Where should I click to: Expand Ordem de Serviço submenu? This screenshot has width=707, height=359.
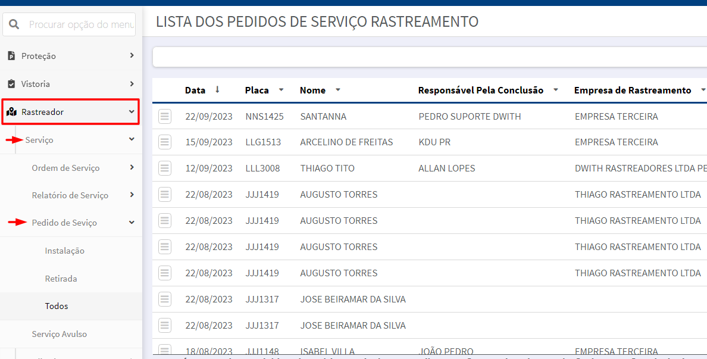tap(132, 167)
